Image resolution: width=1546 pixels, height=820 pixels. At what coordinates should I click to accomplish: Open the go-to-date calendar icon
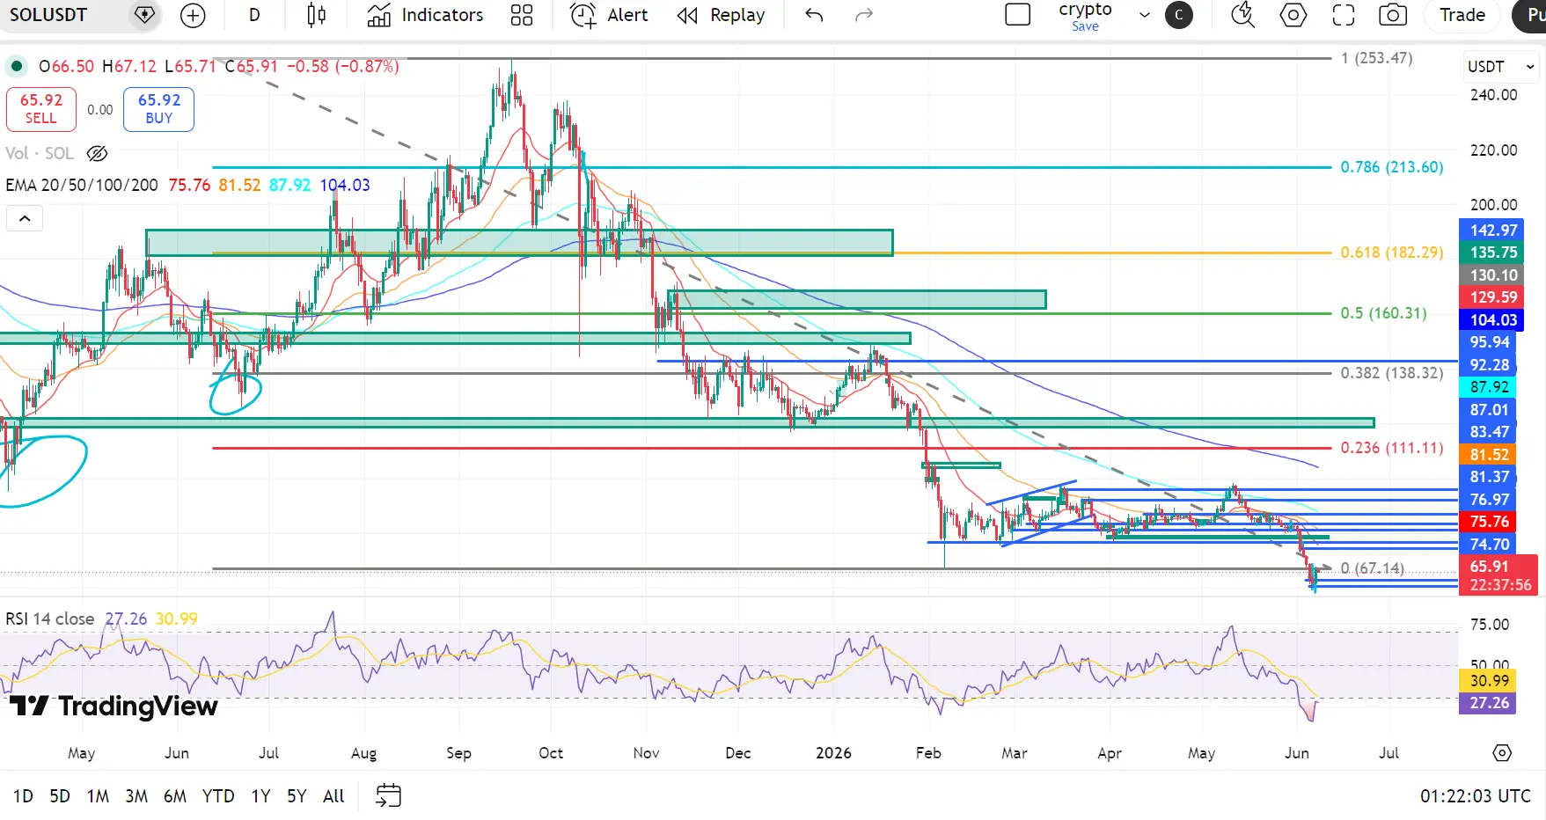pyautogui.click(x=388, y=796)
